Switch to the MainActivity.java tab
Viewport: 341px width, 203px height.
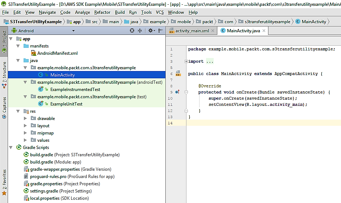(243, 31)
